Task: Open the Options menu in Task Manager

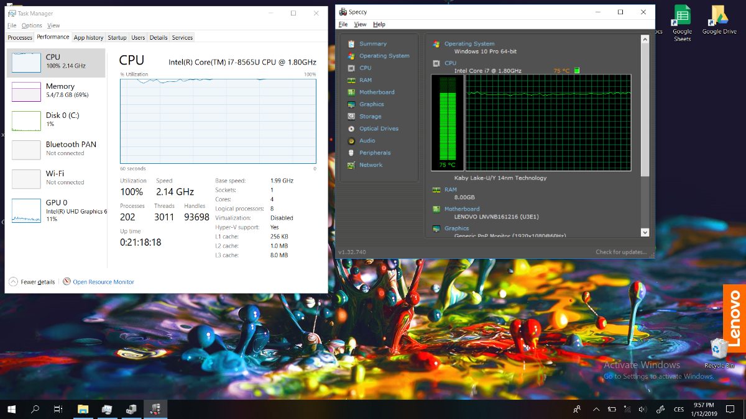Action: 32,25
